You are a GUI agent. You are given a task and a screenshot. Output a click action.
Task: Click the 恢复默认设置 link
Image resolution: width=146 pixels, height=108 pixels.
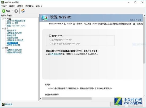(x=135, y=20)
